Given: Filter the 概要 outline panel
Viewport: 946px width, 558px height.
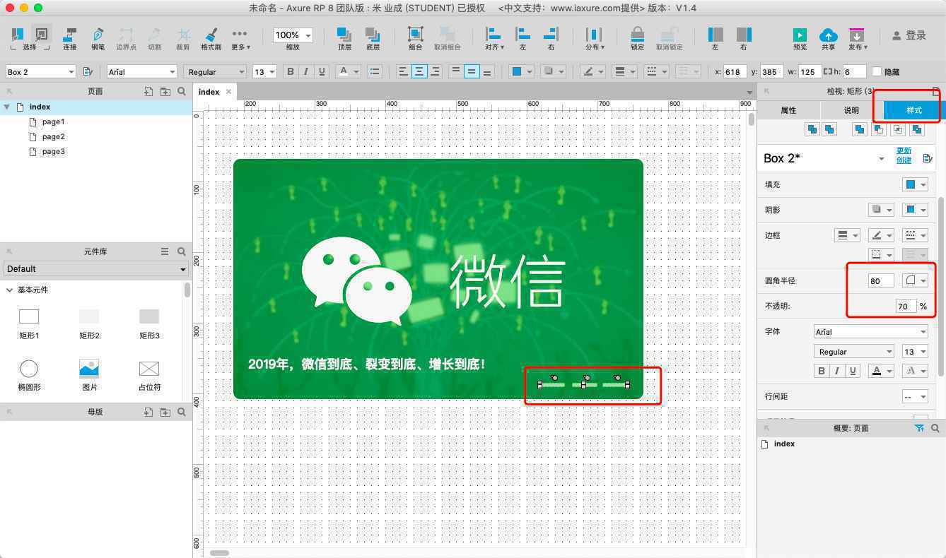Looking at the screenshot, I should point(919,428).
